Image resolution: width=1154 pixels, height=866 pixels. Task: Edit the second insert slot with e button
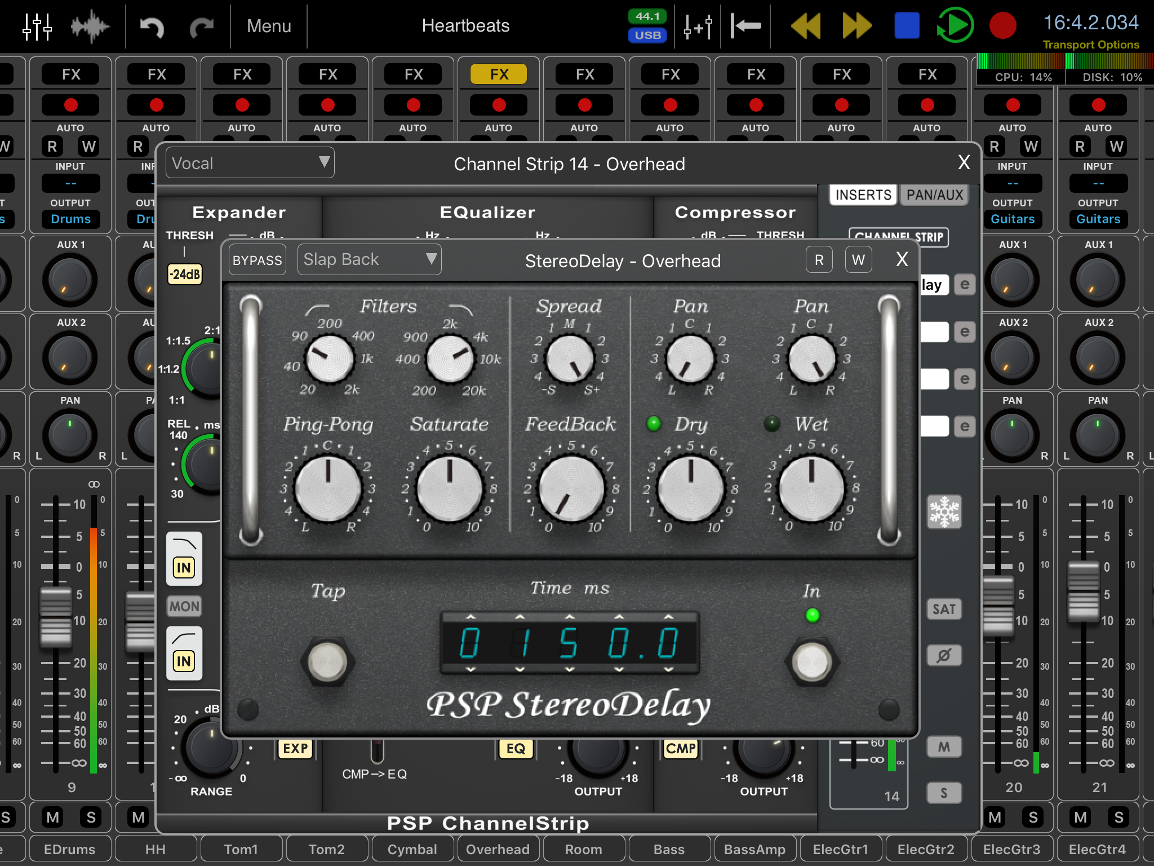(x=965, y=332)
